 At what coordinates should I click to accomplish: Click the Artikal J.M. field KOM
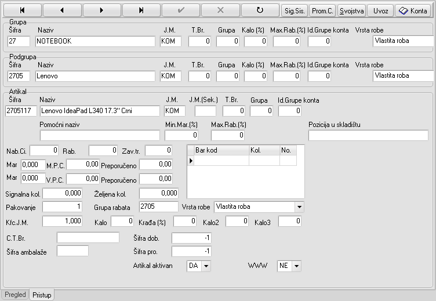click(175, 111)
